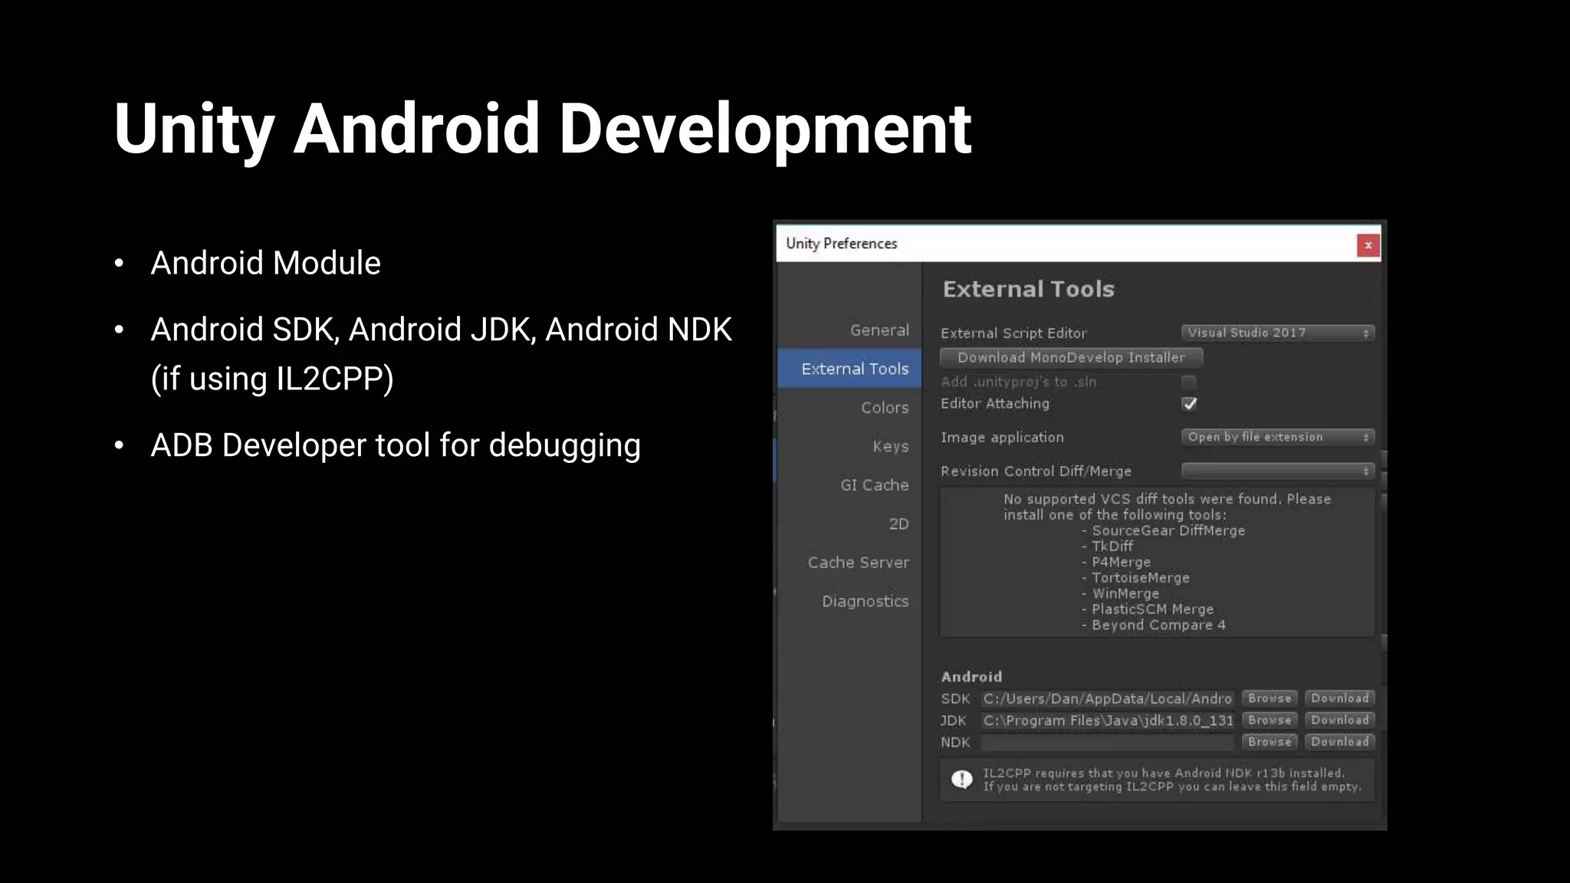
Task: Click the 'PlasticSCM Merge' list entry
Action: [1148, 609]
